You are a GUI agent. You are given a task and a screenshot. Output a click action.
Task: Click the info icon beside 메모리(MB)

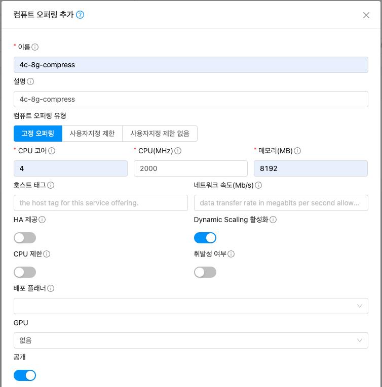click(x=298, y=151)
